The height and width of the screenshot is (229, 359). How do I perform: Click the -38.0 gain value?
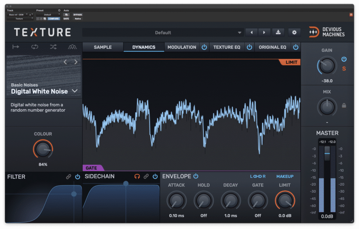pos(327,81)
